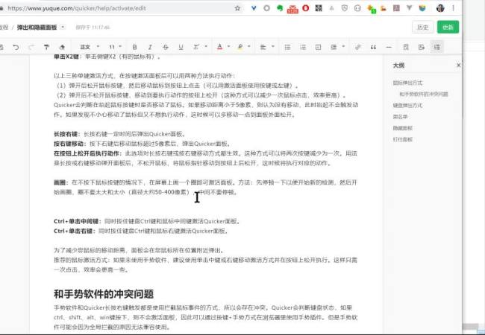Open the font size 11 dropdown
The image size is (485, 335).
[115, 47]
